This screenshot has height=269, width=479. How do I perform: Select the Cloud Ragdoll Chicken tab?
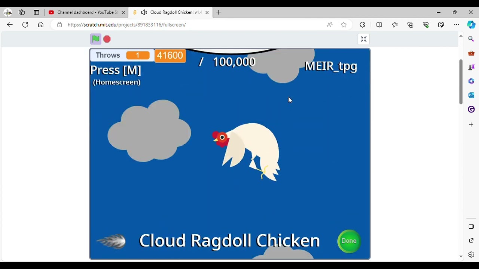click(171, 12)
